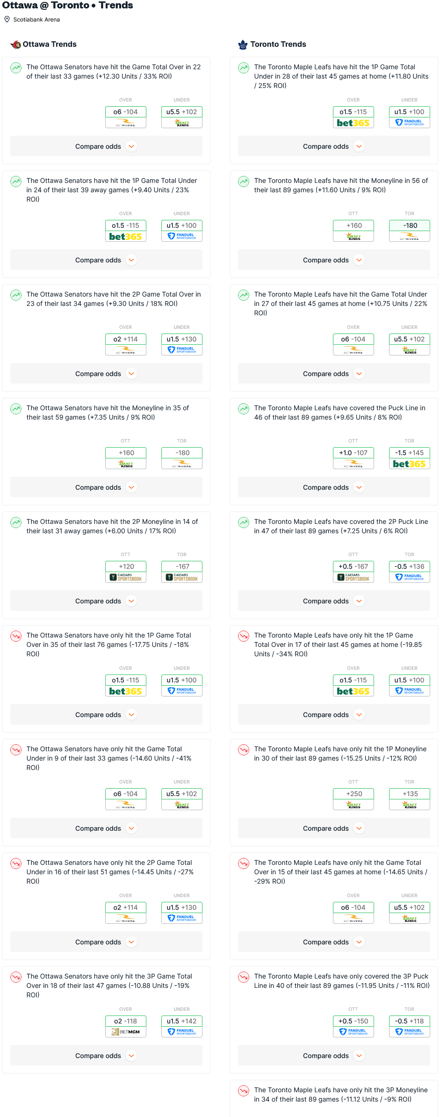
Task: Click the Scotiabank Arena location pin icon
Action: click(x=7, y=20)
